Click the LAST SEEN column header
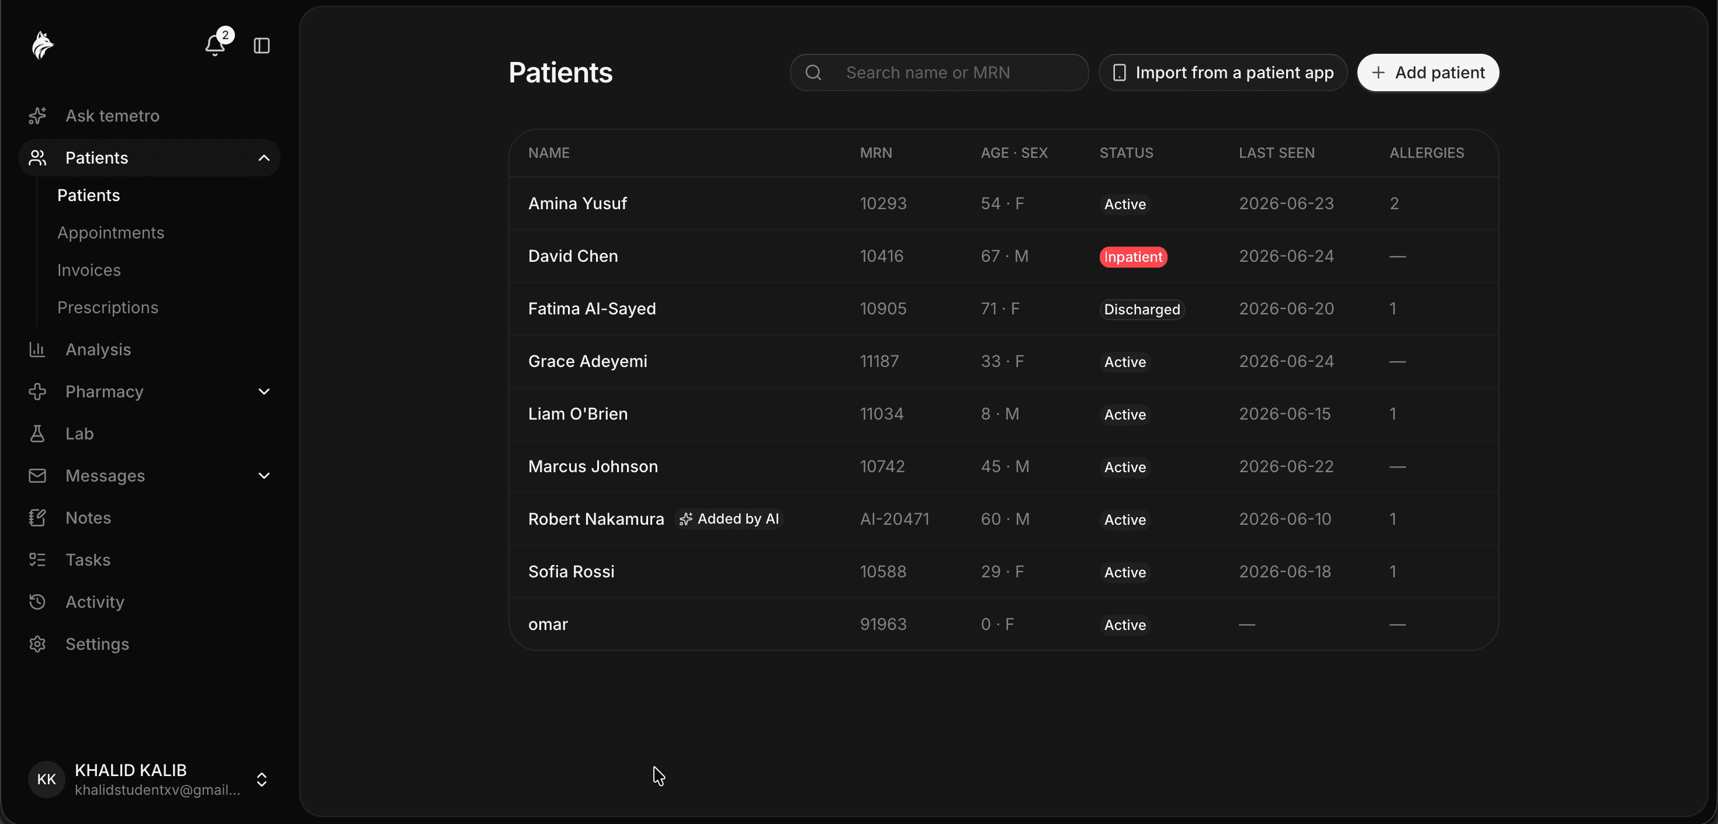This screenshot has width=1718, height=824. [x=1276, y=153]
